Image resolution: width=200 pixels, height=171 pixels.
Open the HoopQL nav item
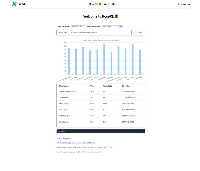click(x=95, y=4)
